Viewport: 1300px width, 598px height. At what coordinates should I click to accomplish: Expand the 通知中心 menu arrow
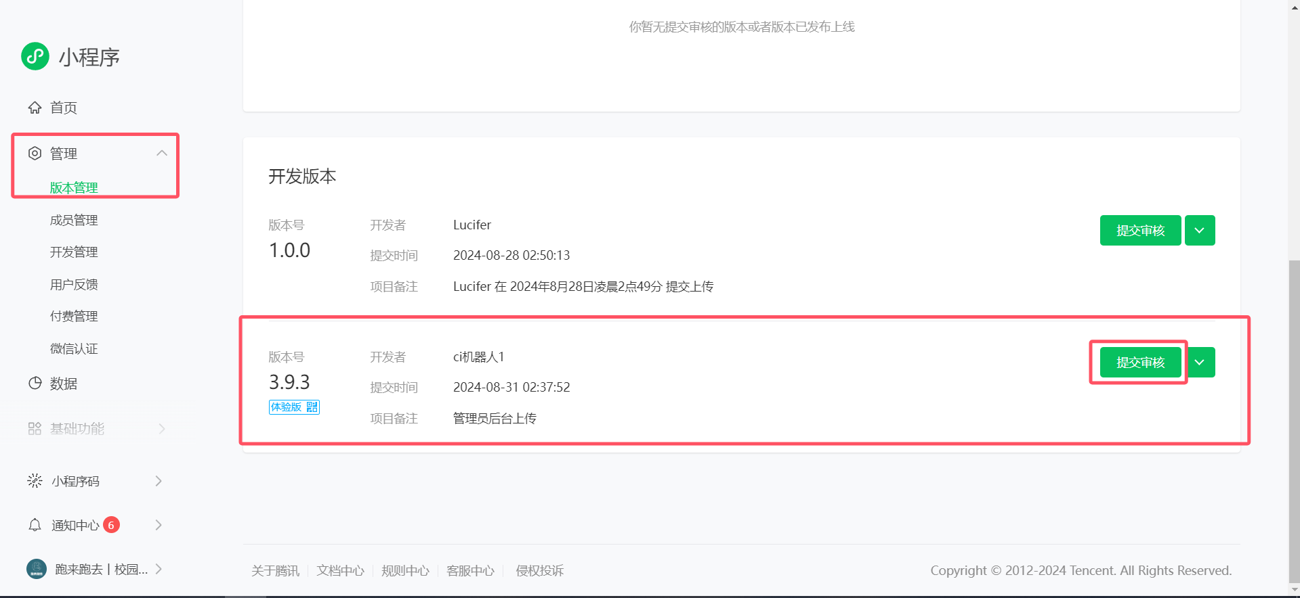pyautogui.click(x=159, y=525)
